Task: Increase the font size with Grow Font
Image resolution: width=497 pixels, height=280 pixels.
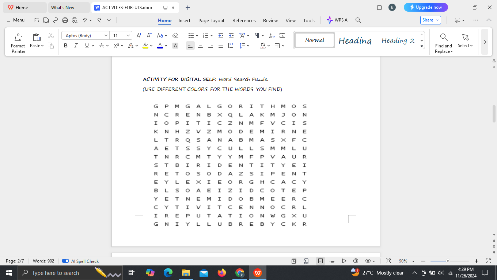Action: click(139, 35)
